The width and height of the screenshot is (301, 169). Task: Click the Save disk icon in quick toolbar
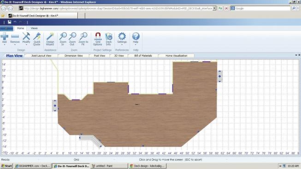click(x=9, y=22)
